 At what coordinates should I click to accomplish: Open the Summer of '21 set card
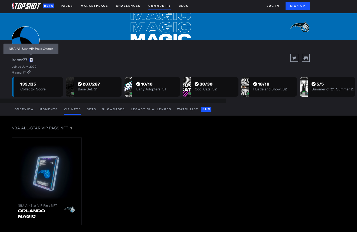[327, 87]
